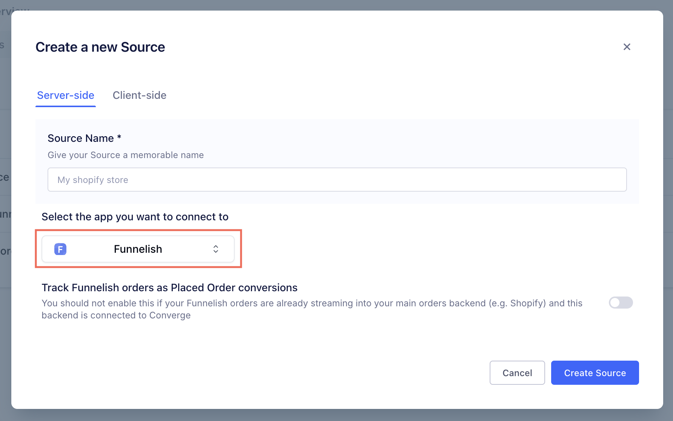Close the Create a new Source dialog
This screenshot has height=421, width=673.
point(627,47)
